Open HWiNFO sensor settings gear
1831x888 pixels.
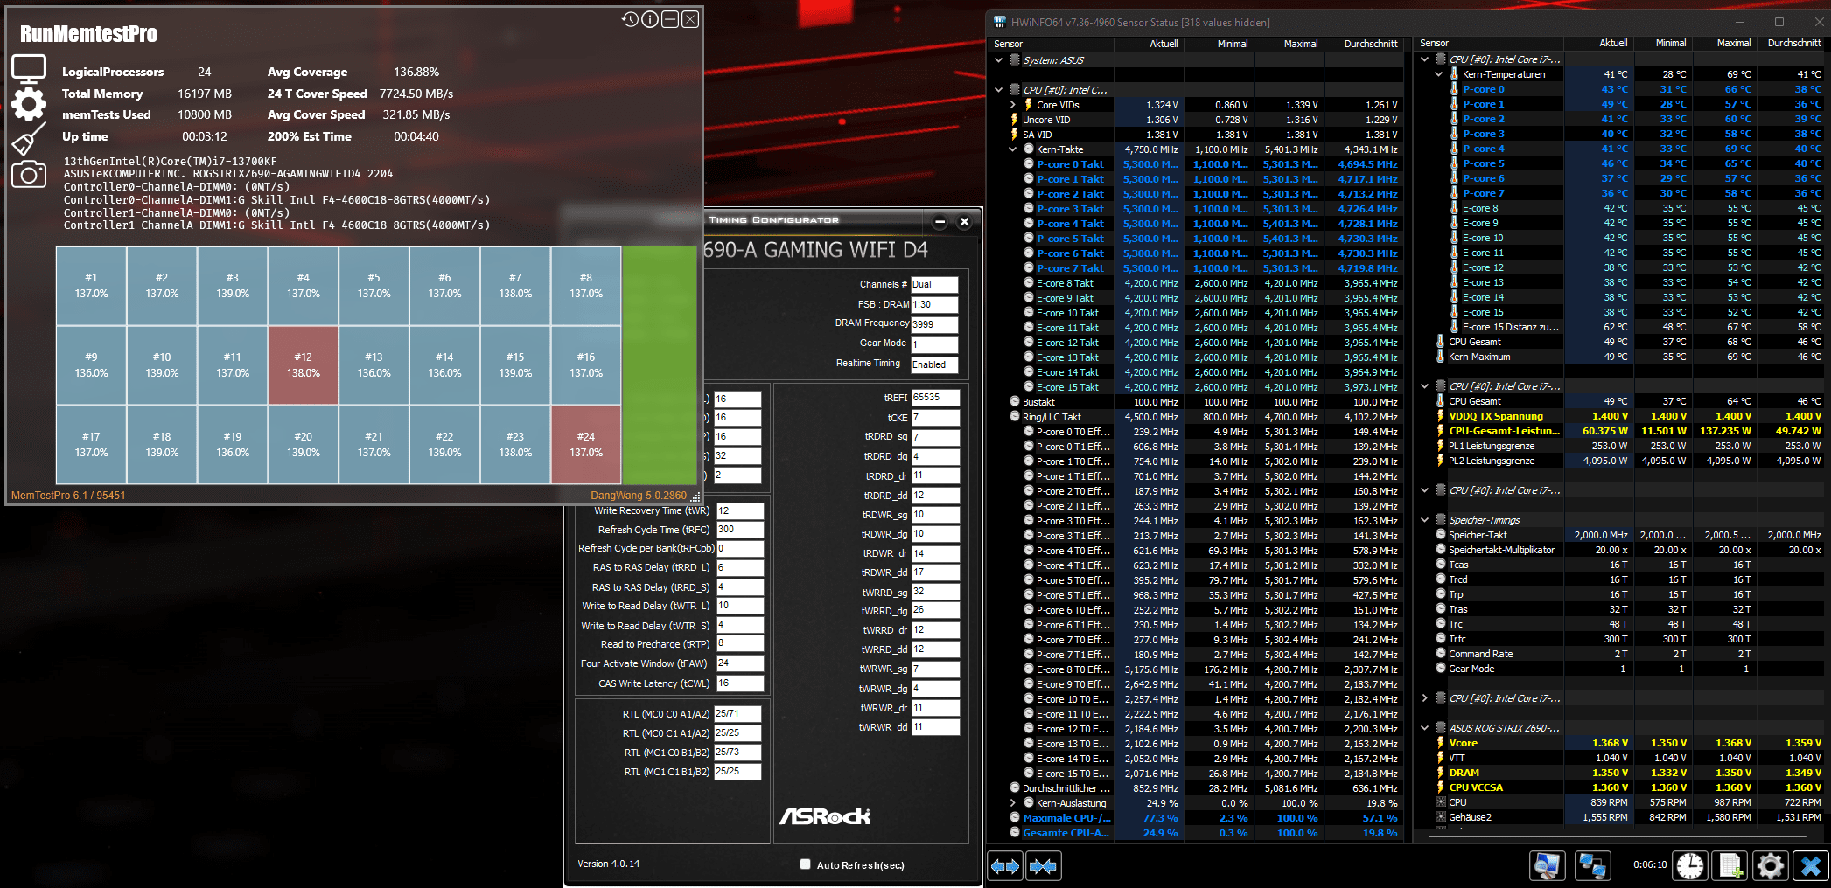[1771, 865]
